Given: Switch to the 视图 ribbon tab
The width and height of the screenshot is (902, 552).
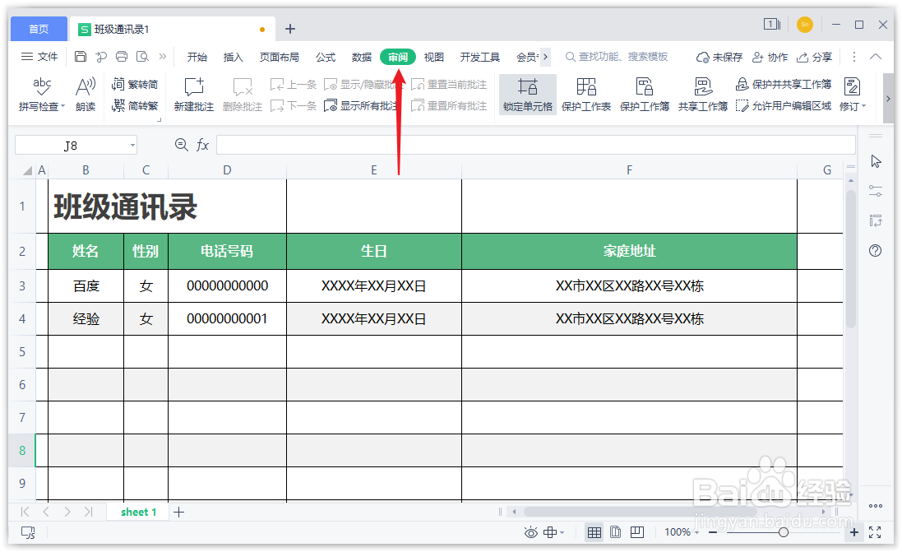Looking at the screenshot, I should click(434, 57).
